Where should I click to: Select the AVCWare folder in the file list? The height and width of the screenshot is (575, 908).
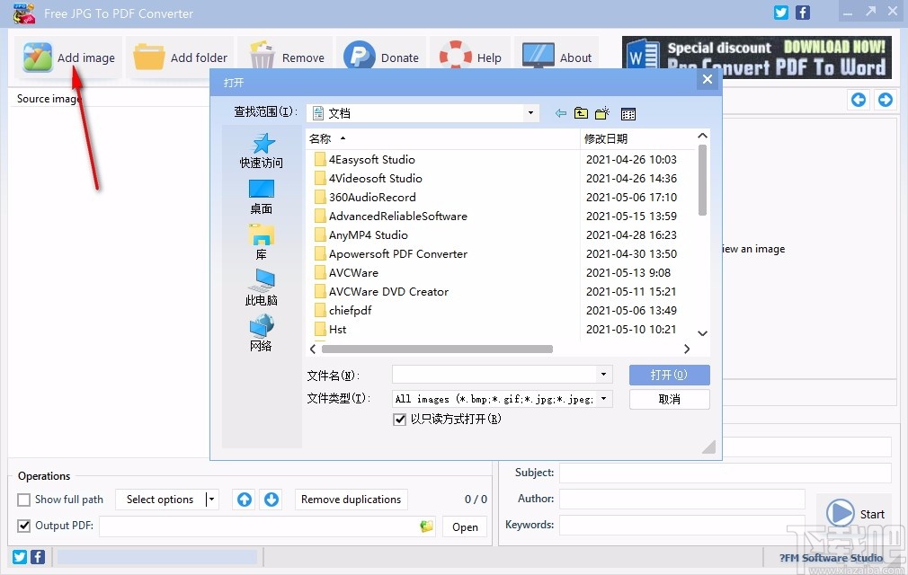(352, 272)
